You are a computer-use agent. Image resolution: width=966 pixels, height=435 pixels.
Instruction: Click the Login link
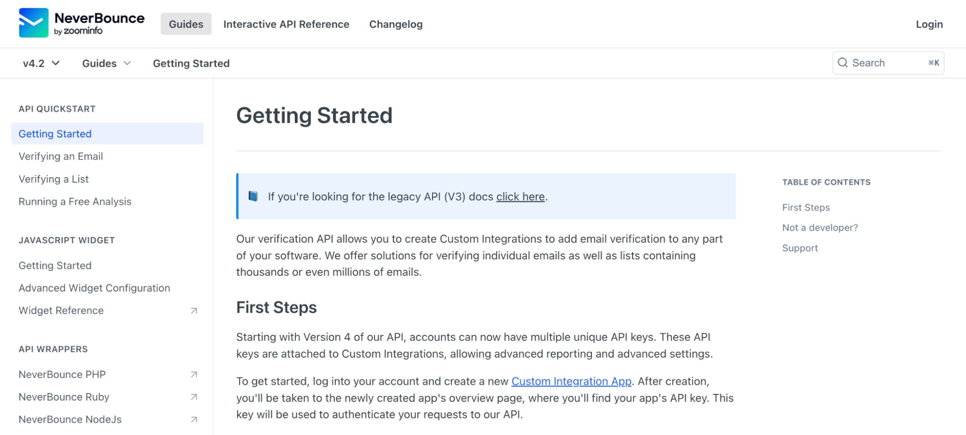tap(929, 24)
